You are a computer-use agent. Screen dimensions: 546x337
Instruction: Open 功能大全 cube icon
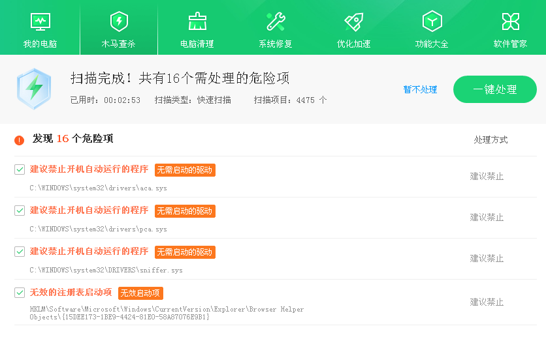[432, 22]
